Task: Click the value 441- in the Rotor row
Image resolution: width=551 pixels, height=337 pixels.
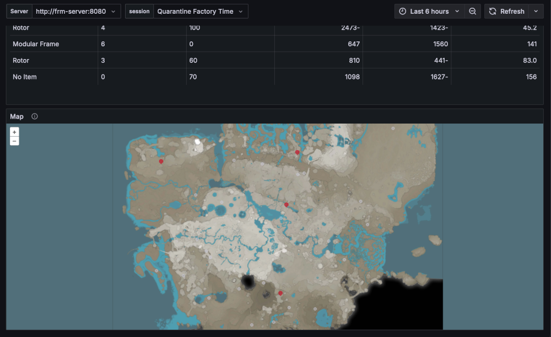Action: [x=441, y=61]
